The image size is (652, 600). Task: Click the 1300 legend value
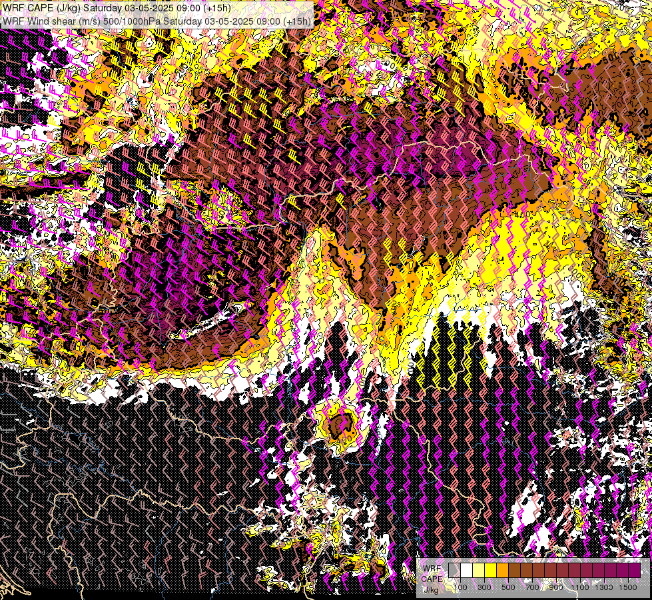click(604, 587)
